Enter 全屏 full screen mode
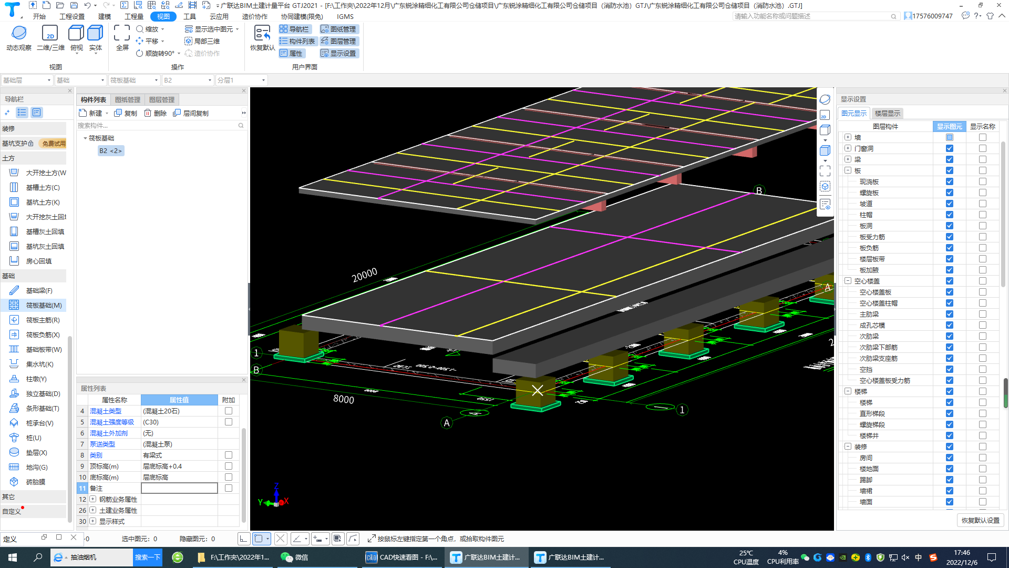This screenshot has width=1009, height=568. tap(122, 38)
